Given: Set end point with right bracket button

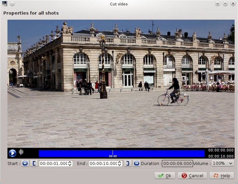Looking at the screenshot, I should coord(128,163).
